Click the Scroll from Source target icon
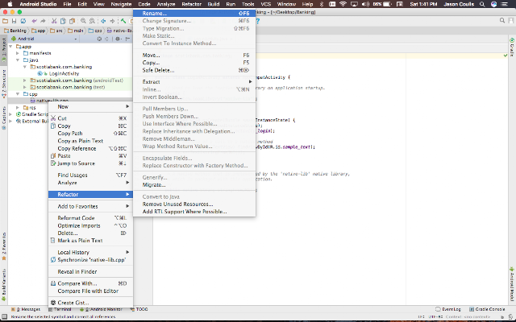 pyautogui.click(x=99, y=39)
